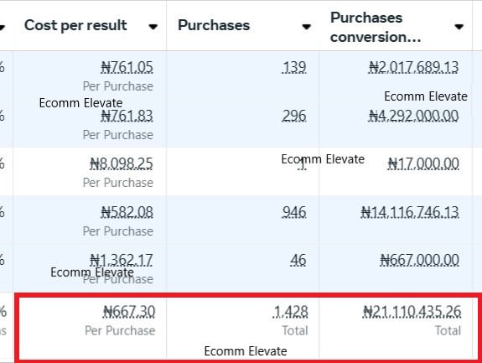
Task: Click the 946 purchases value
Action: [294, 212]
